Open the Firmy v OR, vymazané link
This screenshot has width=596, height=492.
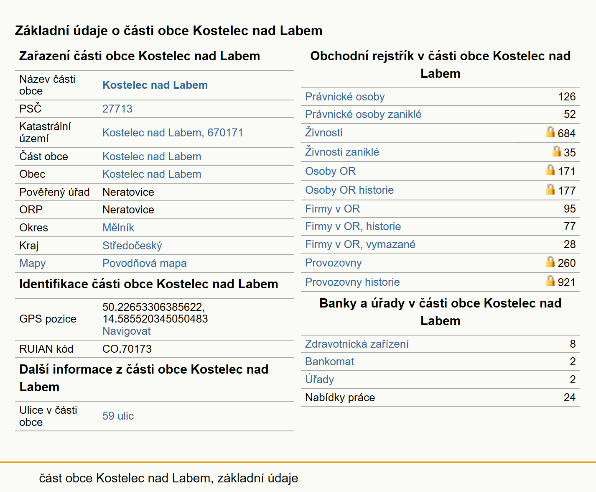(x=360, y=244)
